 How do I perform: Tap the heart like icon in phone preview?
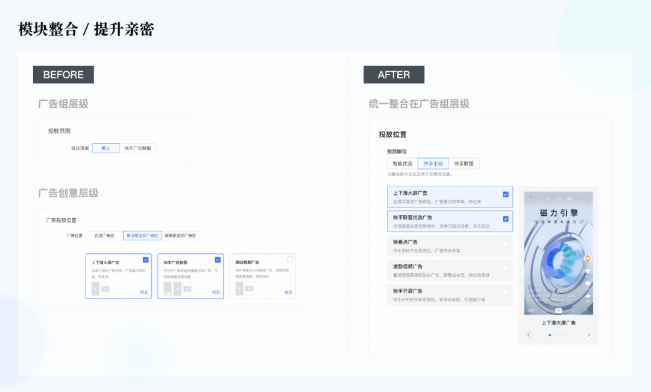pyautogui.click(x=588, y=271)
